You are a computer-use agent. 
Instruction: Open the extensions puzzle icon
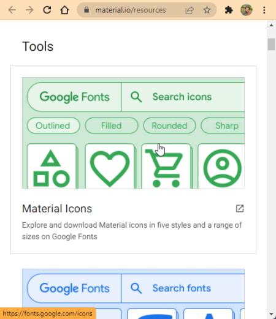(x=229, y=10)
